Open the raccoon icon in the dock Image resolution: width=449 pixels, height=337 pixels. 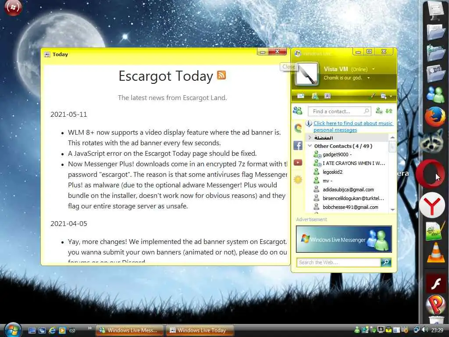432,142
